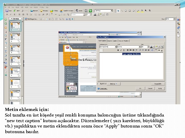Click the cut scissors icon in slide toolbar
This screenshot has width=185, height=138.
[41, 19]
